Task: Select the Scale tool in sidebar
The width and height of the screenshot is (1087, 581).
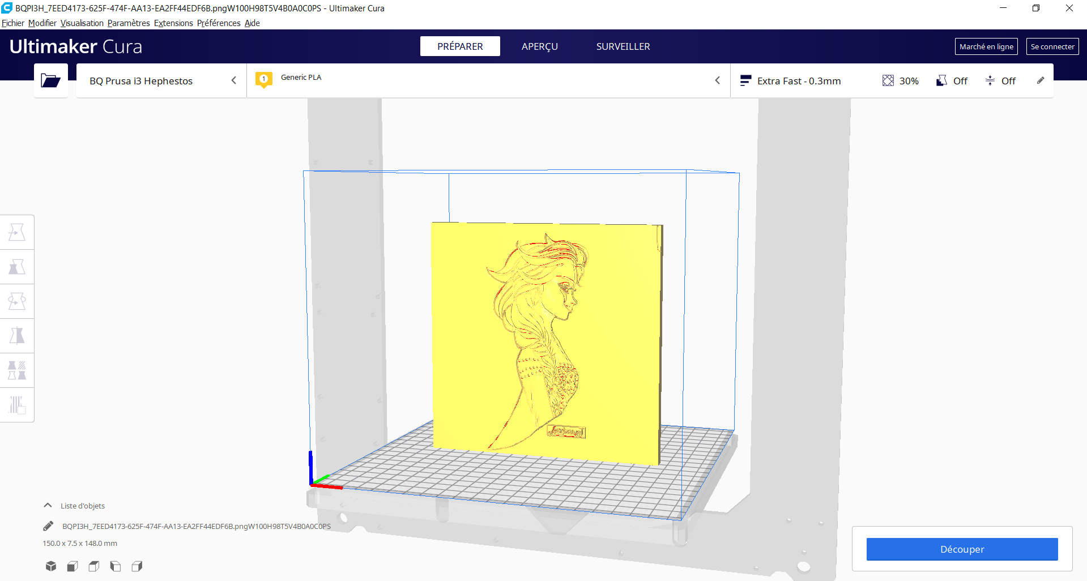Action: 17,267
